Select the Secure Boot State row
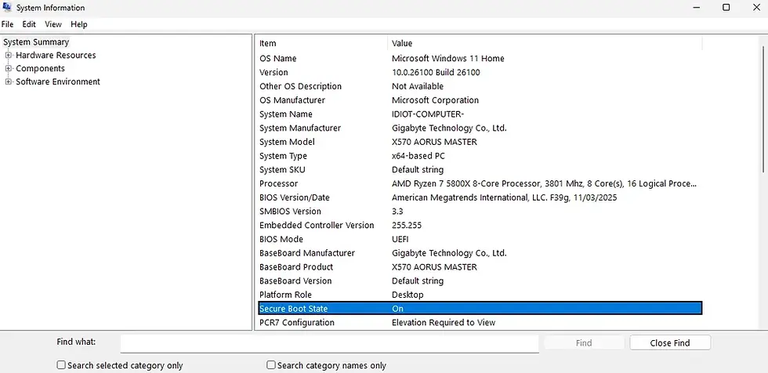The height and width of the screenshot is (373, 768). tap(480, 309)
